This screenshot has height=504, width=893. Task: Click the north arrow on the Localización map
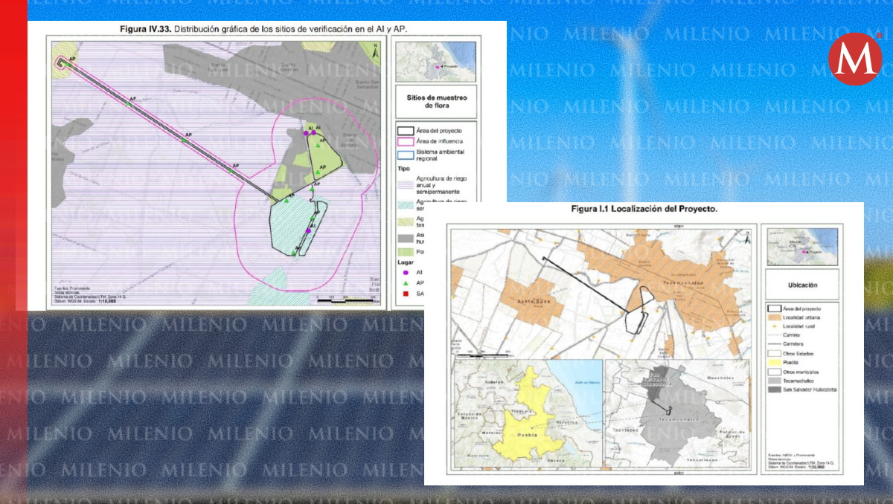pos(749,238)
